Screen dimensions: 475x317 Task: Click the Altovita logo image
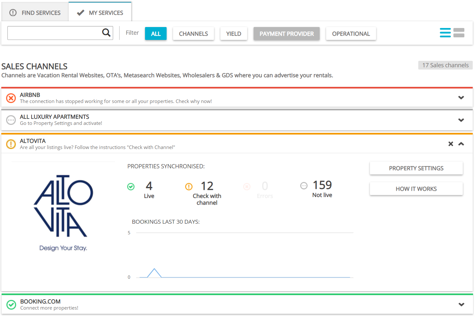click(x=63, y=213)
